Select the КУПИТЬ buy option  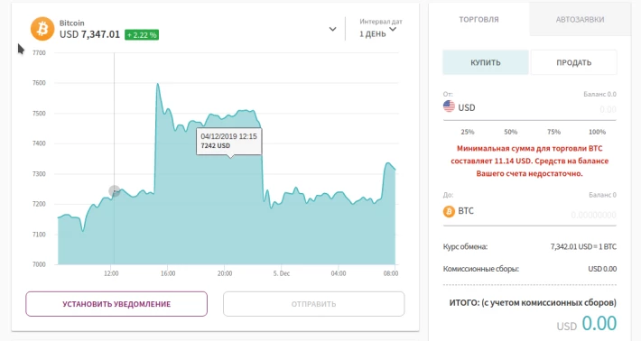click(485, 62)
